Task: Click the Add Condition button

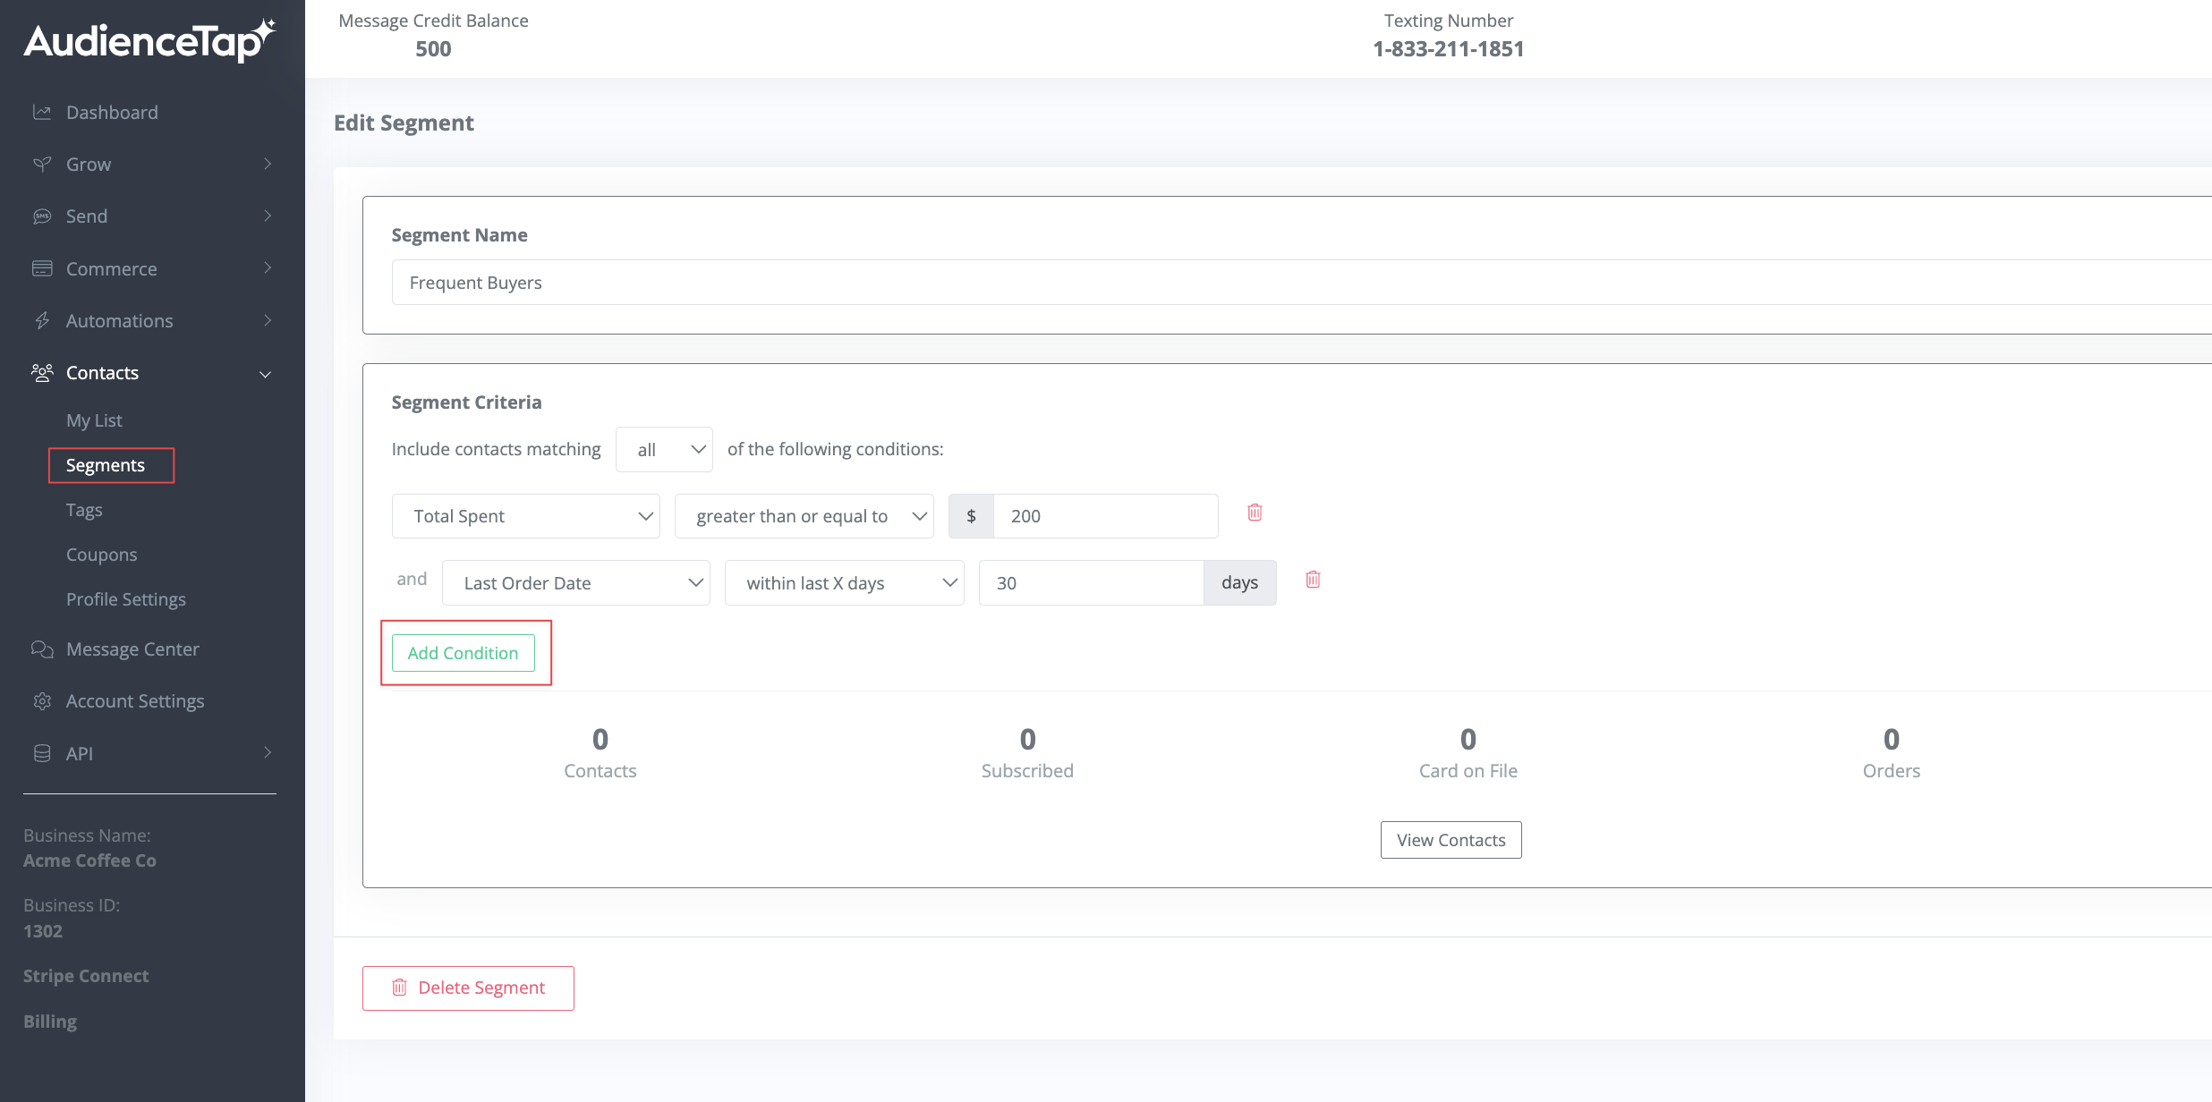Action: point(463,653)
